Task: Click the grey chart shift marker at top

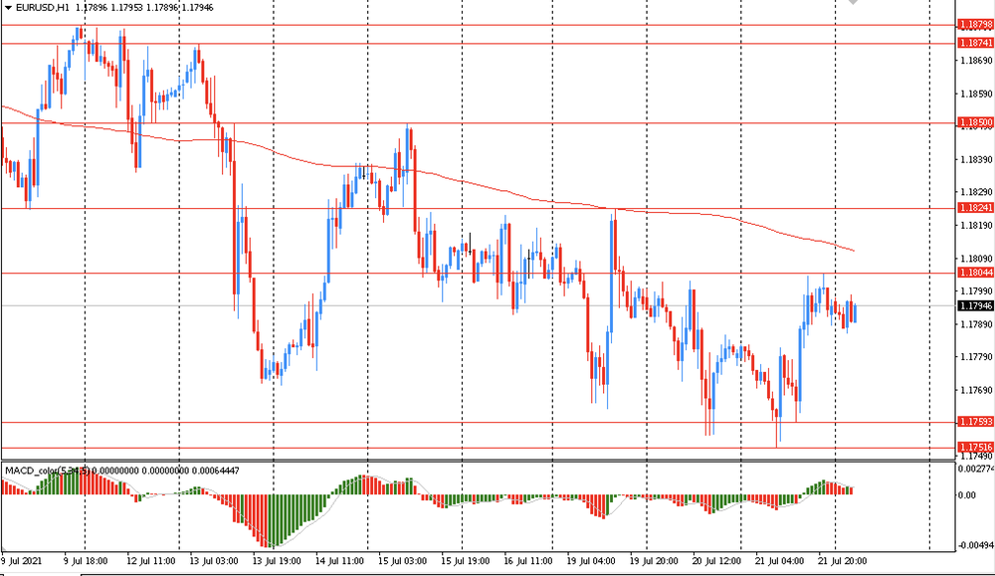Action: pos(855,3)
